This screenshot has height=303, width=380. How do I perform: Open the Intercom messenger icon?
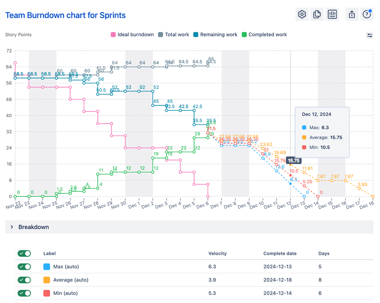pos(332,14)
